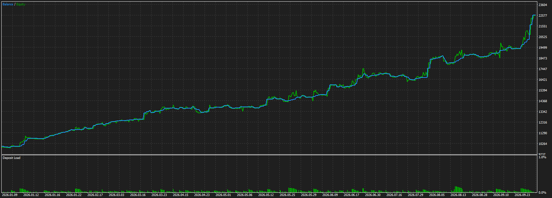Select the 2026.08.28 date label
Screen dimensions: 552x198
click(480, 195)
